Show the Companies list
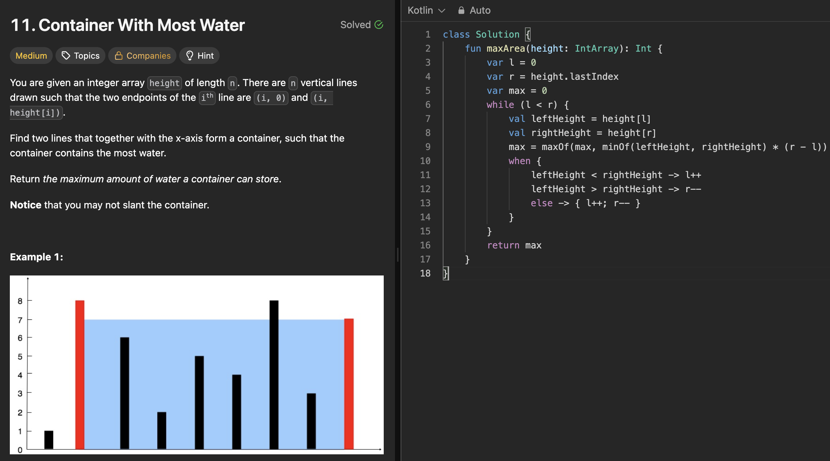This screenshot has width=830, height=461. point(142,56)
